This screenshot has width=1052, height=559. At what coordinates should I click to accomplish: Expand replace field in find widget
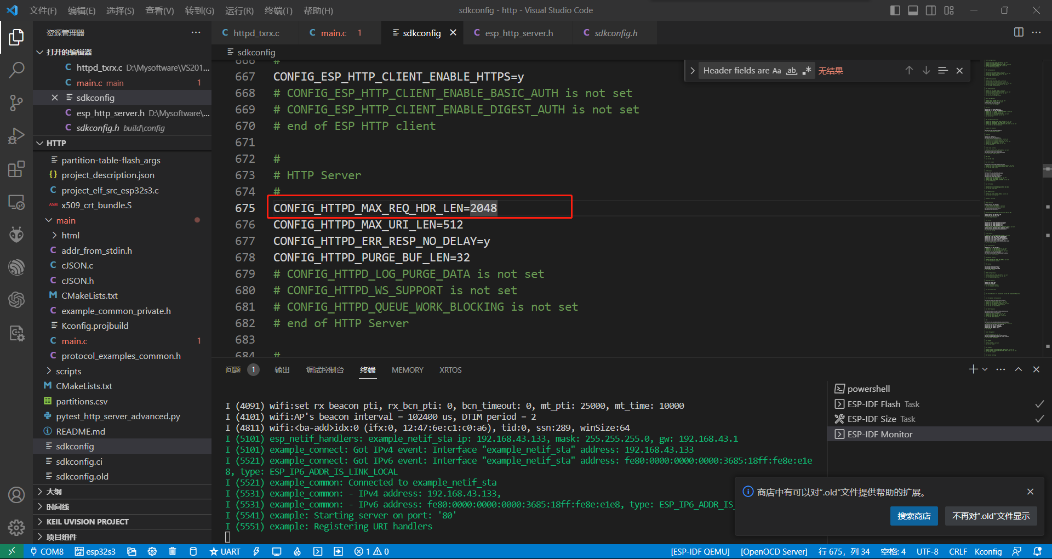point(693,71)
